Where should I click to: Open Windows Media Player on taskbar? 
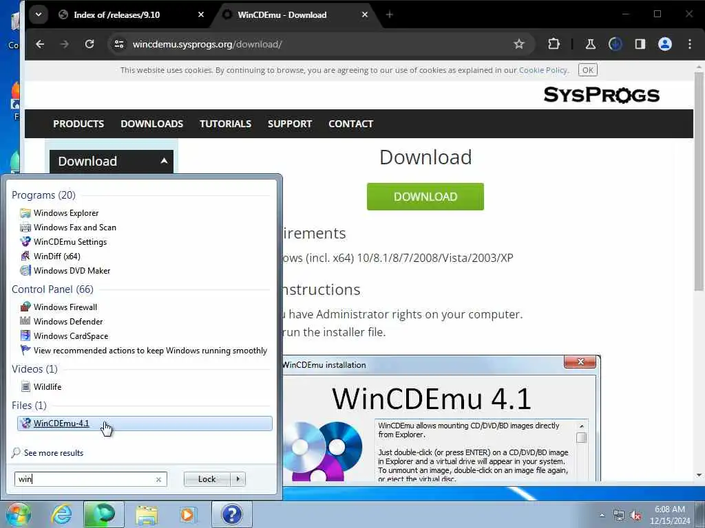pyautogui.click(x=187, y=514)
